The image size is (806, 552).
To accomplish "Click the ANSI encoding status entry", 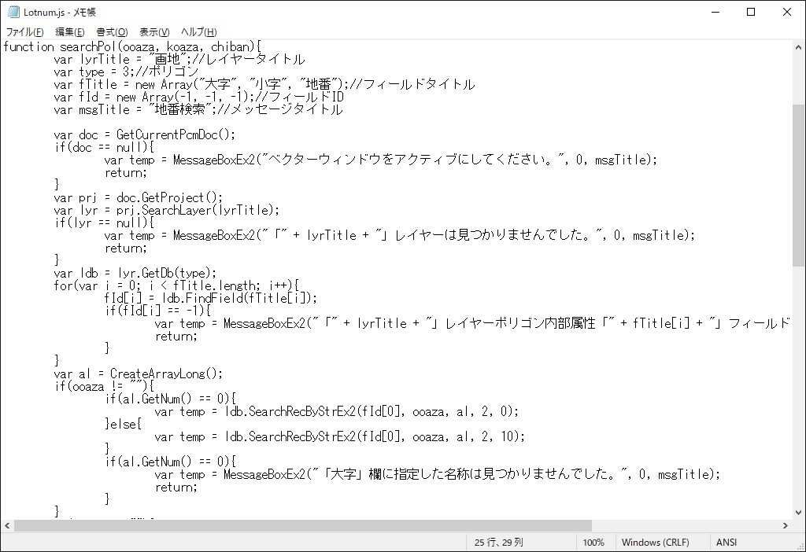I will 726,543.
